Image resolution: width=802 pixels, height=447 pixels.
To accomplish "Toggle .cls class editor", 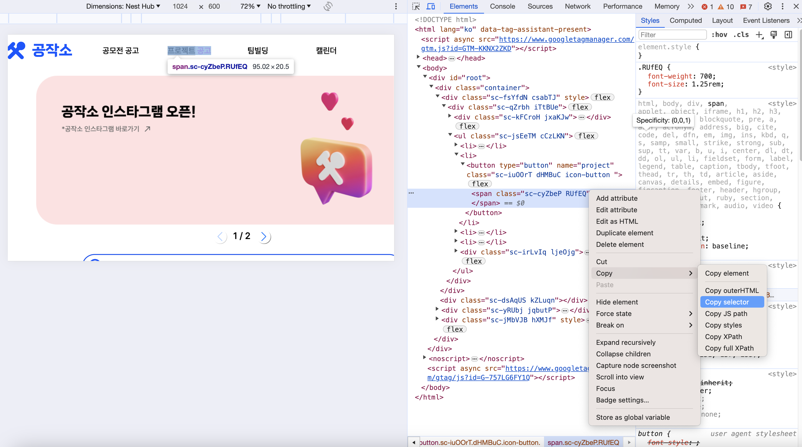I will (x=741, y=35).
